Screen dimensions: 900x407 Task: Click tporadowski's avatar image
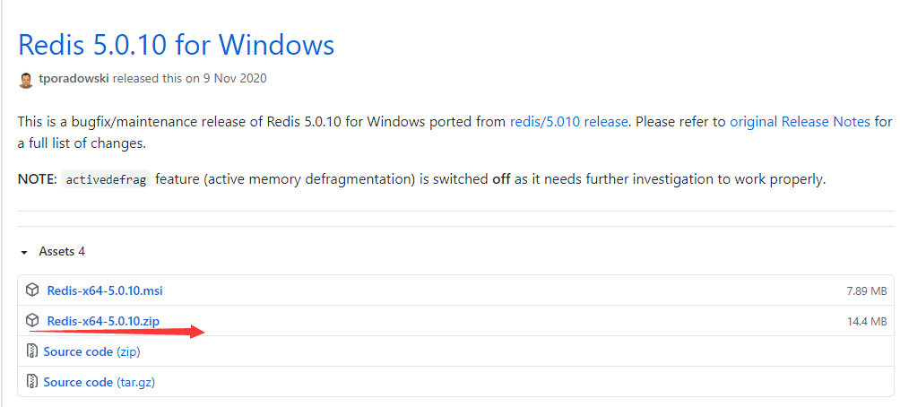[26, 79]
